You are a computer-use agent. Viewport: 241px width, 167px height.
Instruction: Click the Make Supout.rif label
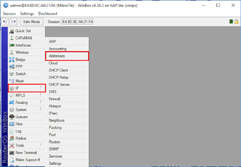pyautogui.click(x=27, y=160)
